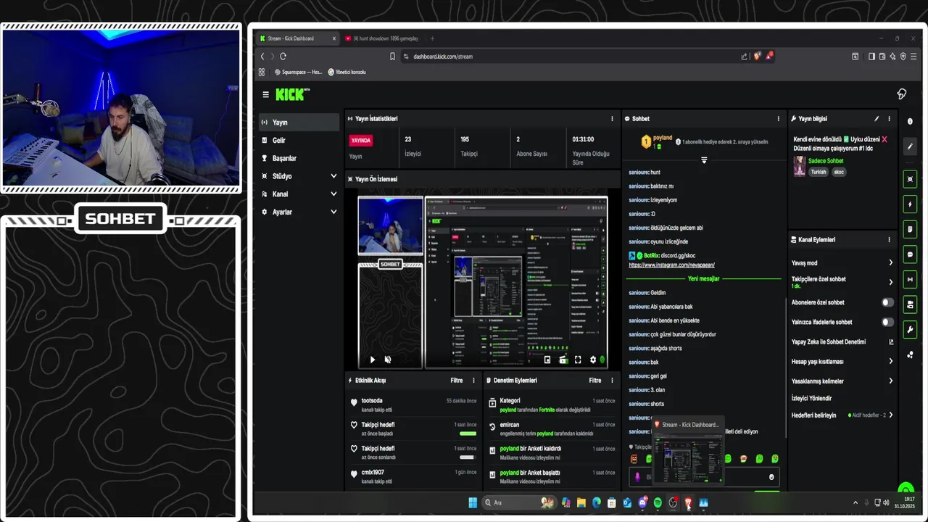The width and height of the screenshot is (928, 522).
Task: Open the Brave Shields lion icon
Action: click(x=758, y=56)
